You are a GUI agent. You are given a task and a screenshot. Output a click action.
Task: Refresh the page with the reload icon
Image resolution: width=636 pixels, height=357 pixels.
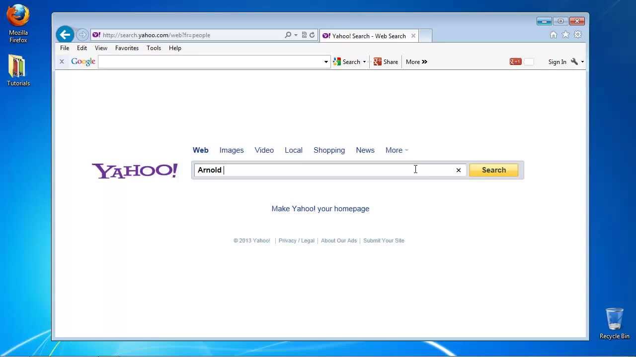[312, 35]
